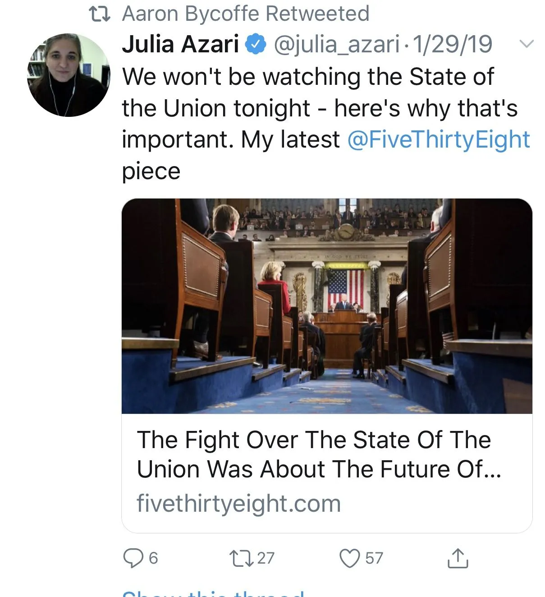The width and height of the screenshot is (545, 597).
Task: Tap the share icon below the tweet
Action: pyautogui.click(x=458, y=558)
